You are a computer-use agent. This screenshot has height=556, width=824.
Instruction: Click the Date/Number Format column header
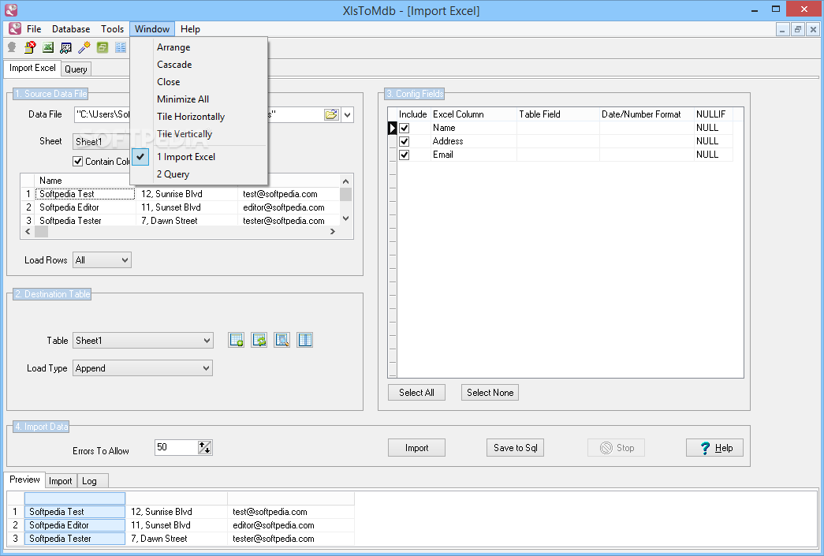[x=647, y=114]
